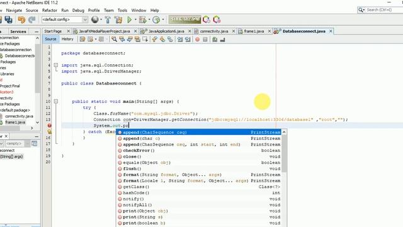Click Next Bookmark icon
Viewport: 403px width, 227px height.
[x=162, y=39]
